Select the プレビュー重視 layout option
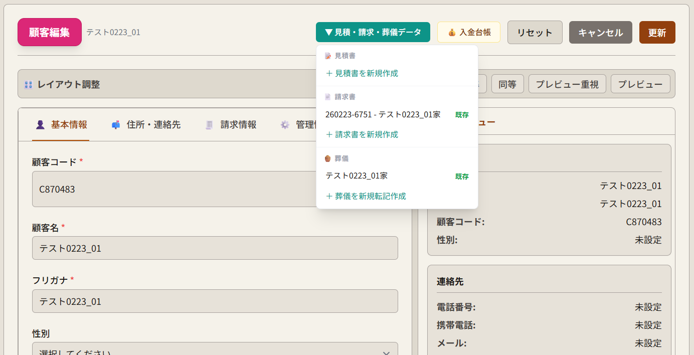 [x=567, y=84]
